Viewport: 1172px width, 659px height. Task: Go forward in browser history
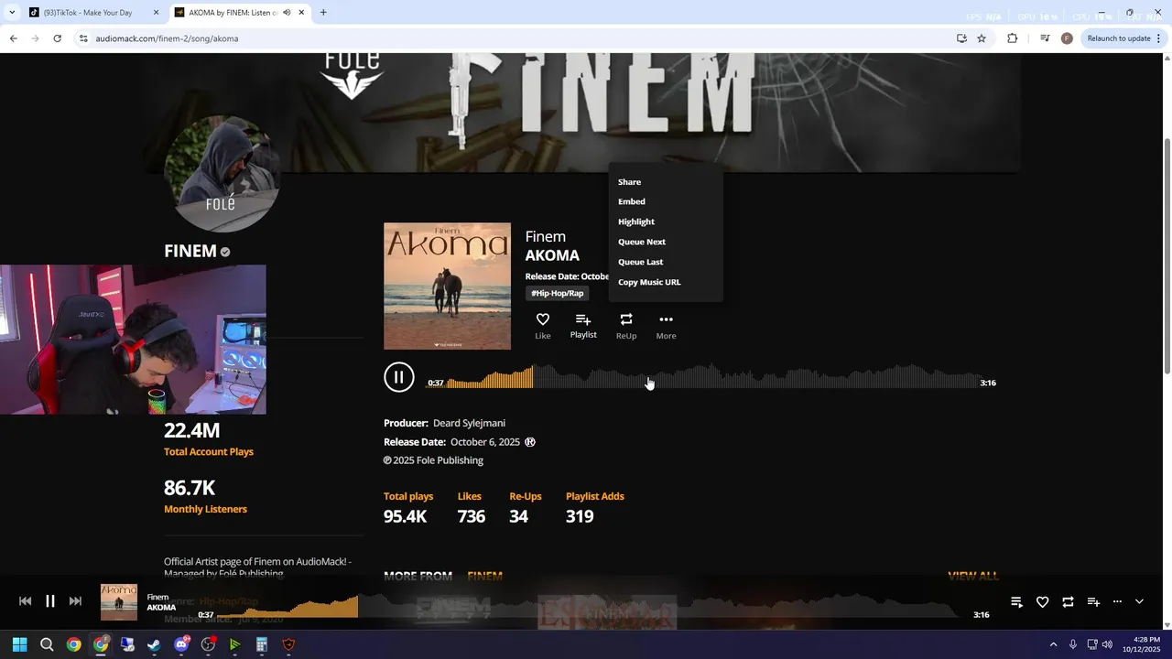pos(35,38)
